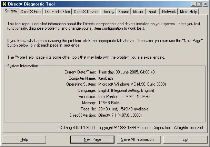Minimize the DirectX Diagnostic Tool window

(x=193, y=4)
